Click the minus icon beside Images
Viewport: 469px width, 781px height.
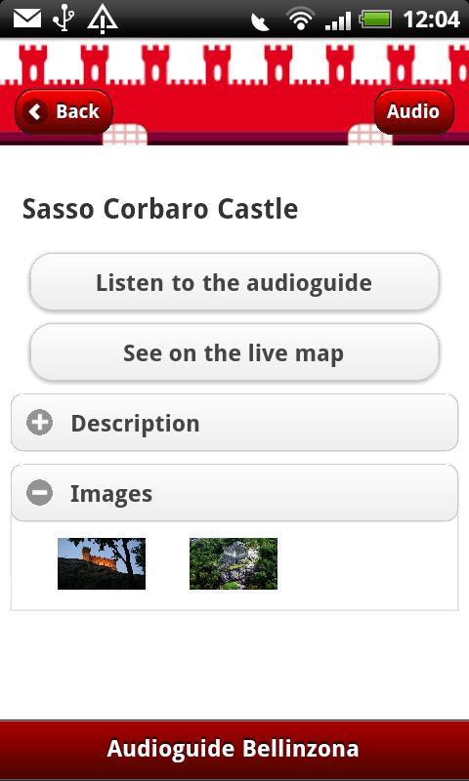coord(39,493)
